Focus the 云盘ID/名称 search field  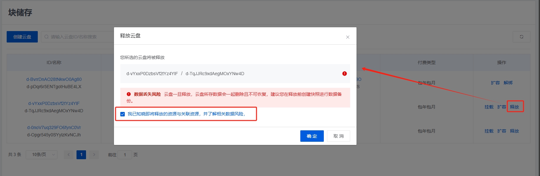pyautogui.click(x=78, y=37)
